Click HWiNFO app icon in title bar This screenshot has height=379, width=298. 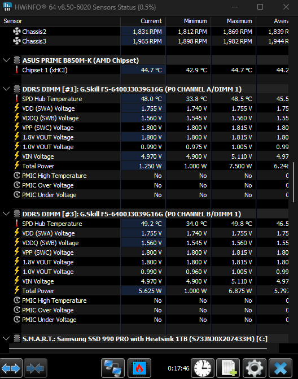7,7
